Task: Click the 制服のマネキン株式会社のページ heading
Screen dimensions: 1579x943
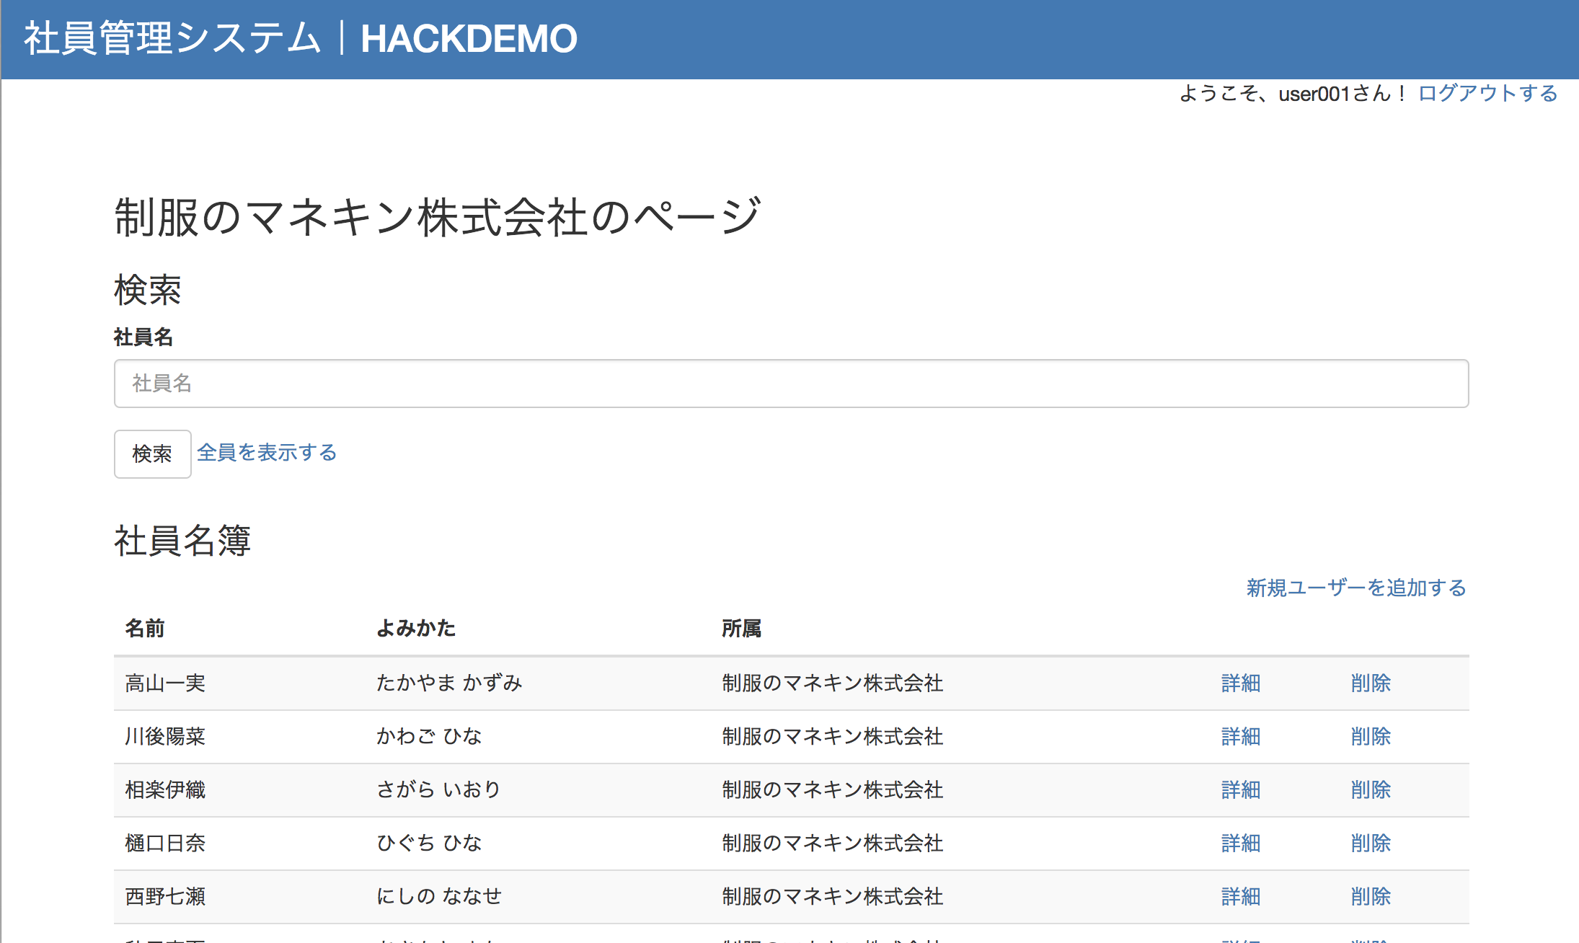Action: tap(438, 217)
